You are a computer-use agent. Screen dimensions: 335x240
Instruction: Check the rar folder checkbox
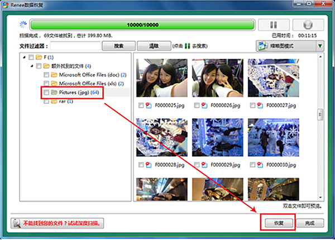coord(46,101)
